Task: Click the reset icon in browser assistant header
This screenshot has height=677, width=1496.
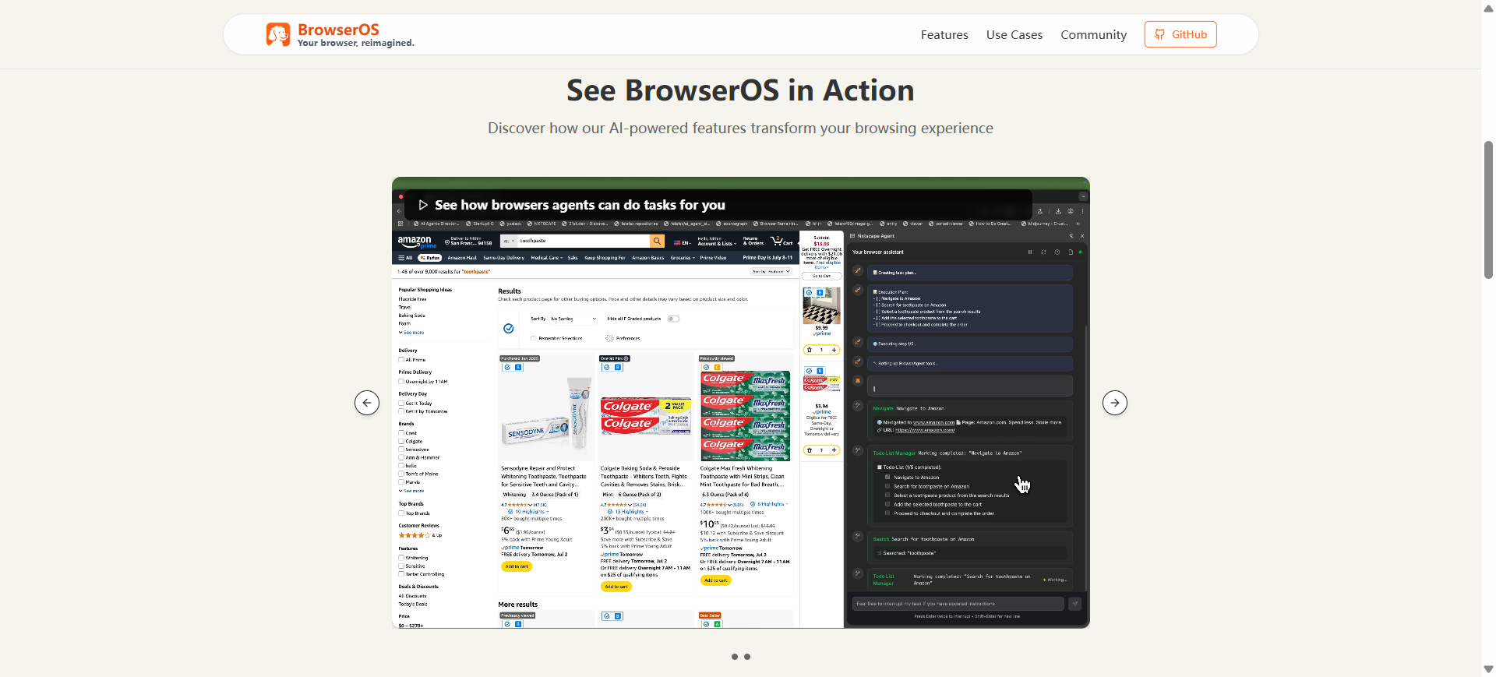Action: point(1043,252)
